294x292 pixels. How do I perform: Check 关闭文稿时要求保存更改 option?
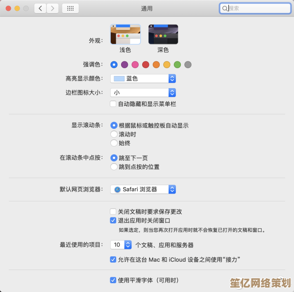[113, 212]
